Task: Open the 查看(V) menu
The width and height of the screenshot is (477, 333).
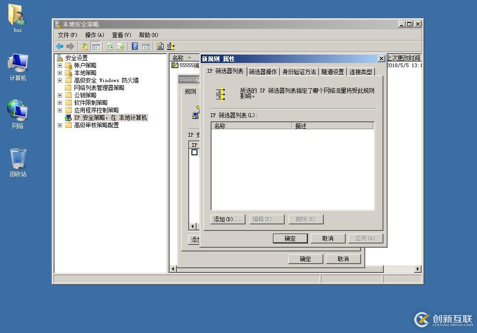Action: tap(122, 35)
